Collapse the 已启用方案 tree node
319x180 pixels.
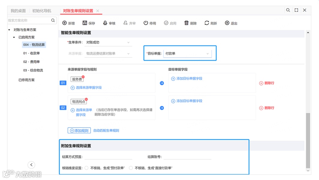click(x=14, y=37)
